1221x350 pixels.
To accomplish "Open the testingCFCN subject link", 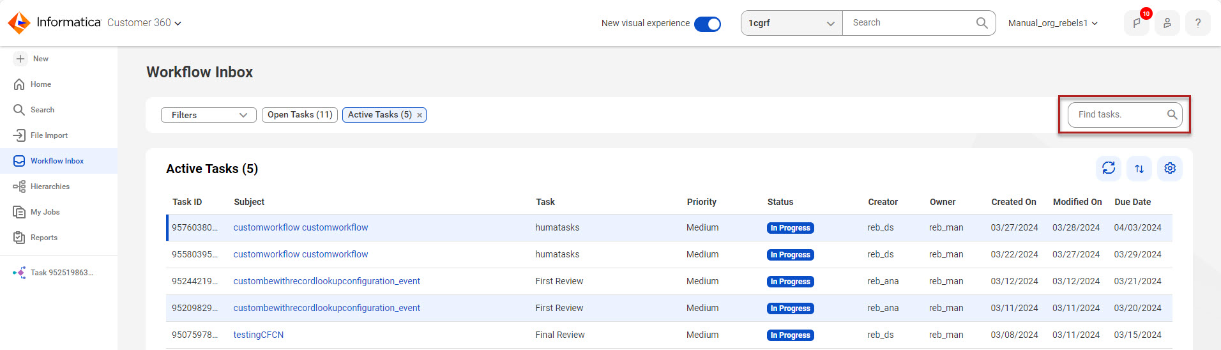I will point(259,335).
